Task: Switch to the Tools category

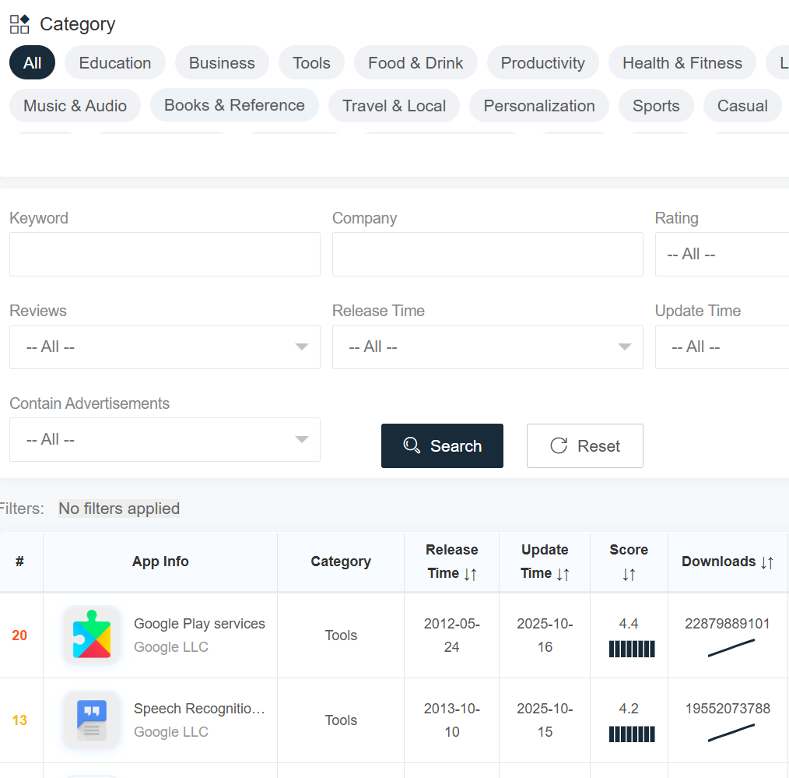Action: tap(311, 62)
